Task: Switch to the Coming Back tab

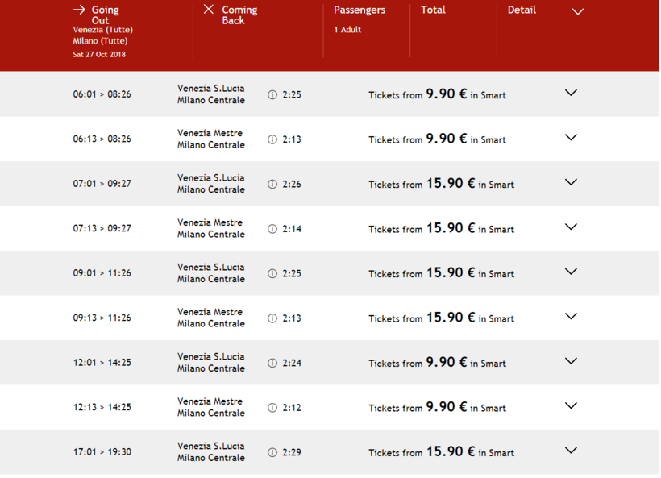Action: click(x=239, y=15)
